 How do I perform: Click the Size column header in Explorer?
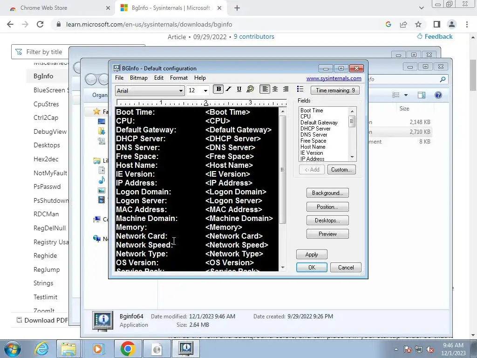point(404,109)
